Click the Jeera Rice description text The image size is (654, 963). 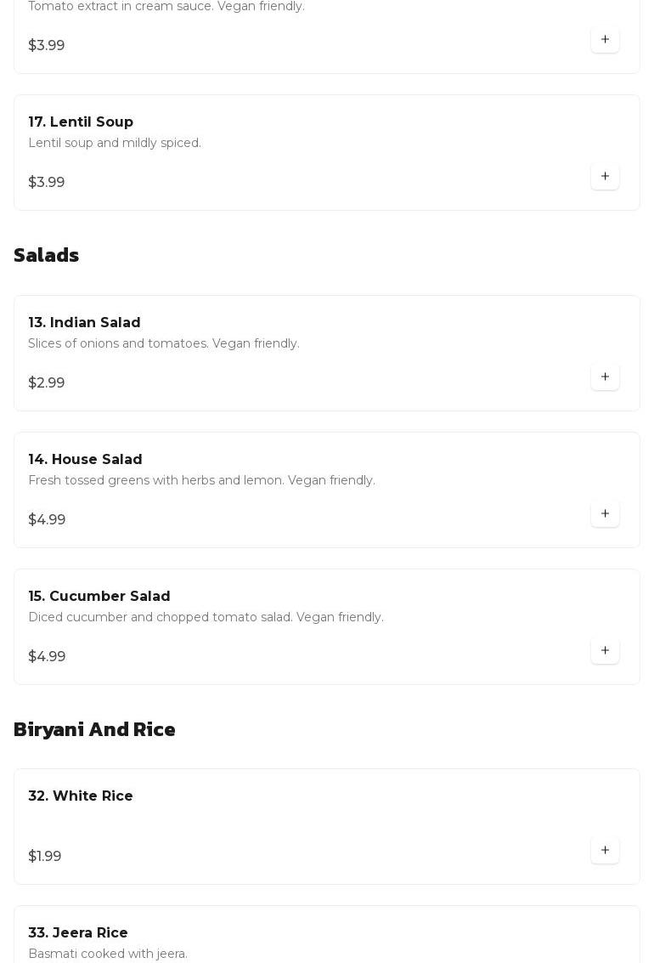108,954
